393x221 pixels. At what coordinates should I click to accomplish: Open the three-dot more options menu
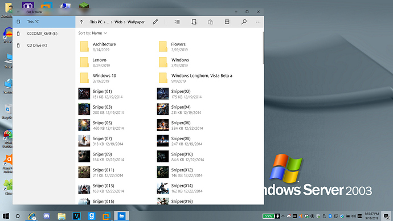point(258,22)
